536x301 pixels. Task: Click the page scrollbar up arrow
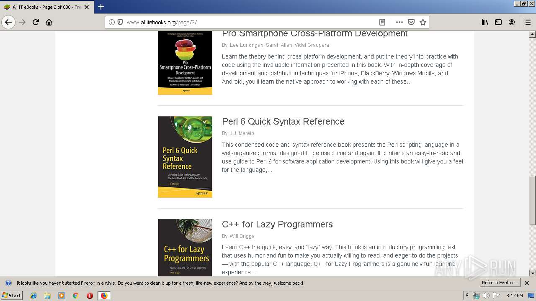(533, 34)
